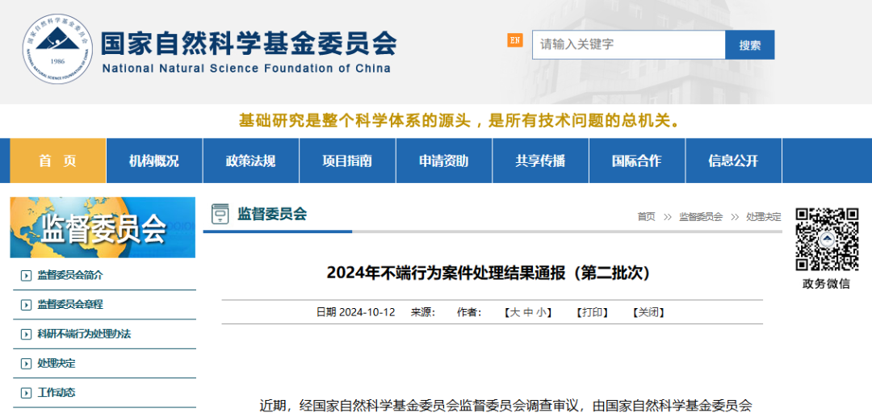Open the 共享传播 menu item
Image resolution: width=872 pixels, height=417 pixels.
coord(540,161)
